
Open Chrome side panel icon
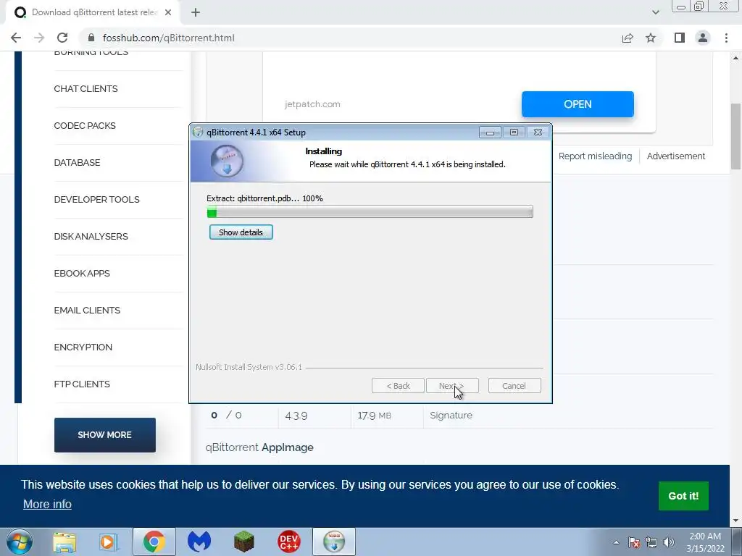pyautogui.click(x=680, y=38)
